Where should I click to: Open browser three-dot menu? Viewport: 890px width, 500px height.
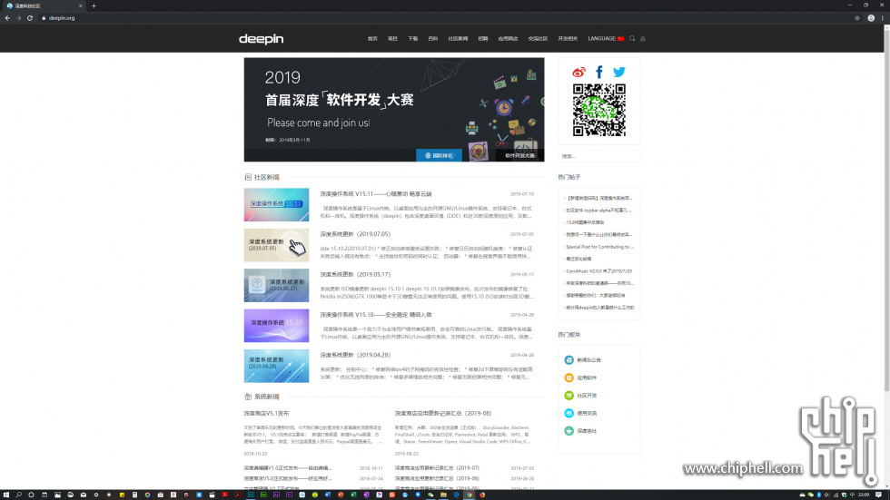pos(883,18)
